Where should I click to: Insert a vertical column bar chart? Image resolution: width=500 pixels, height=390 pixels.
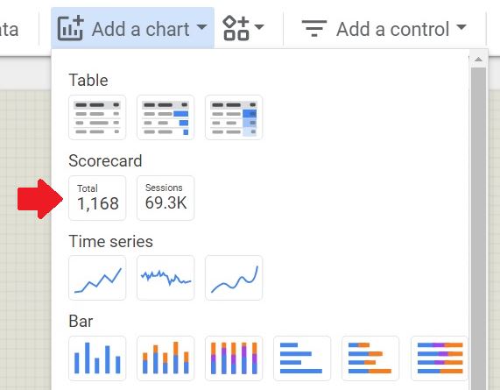coord(97,358)
